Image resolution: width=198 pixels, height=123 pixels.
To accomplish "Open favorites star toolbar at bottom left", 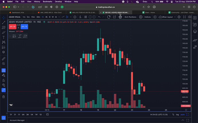I will click(3, 118).
